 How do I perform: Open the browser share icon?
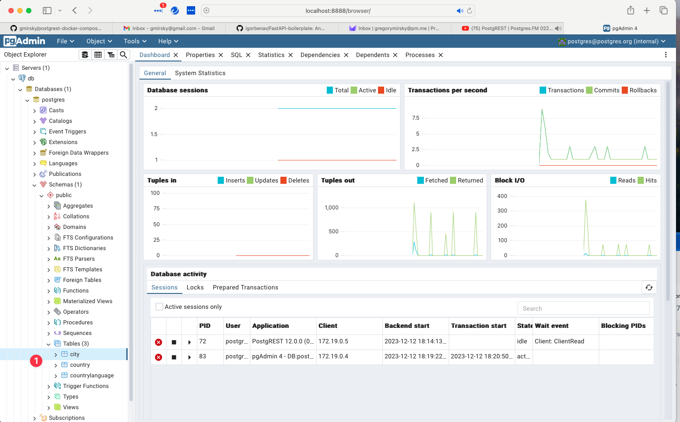tap(631, 10)
